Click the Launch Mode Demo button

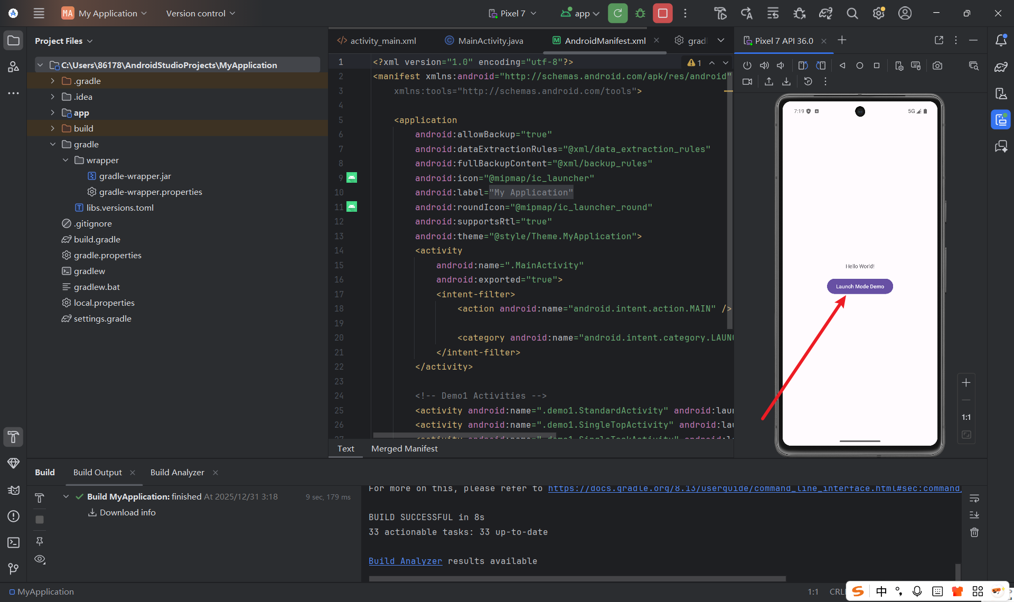(x=860, y=286)
